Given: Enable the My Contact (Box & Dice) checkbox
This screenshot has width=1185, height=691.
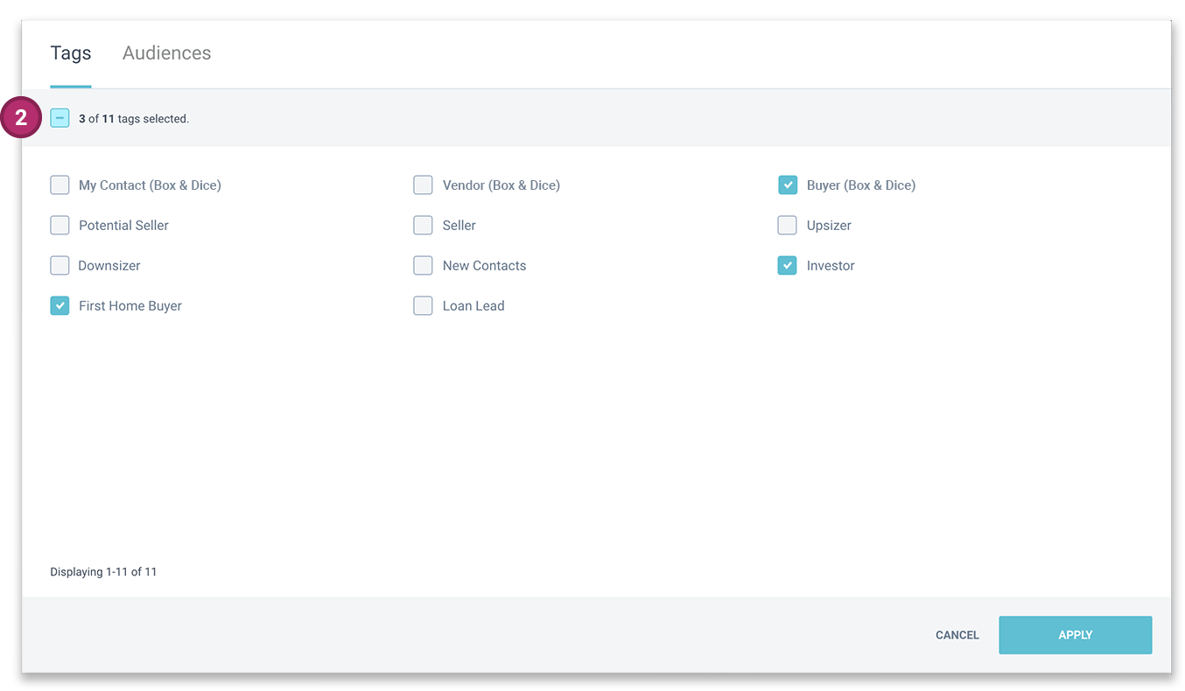Looking at the screenshot, I should 60,185.
